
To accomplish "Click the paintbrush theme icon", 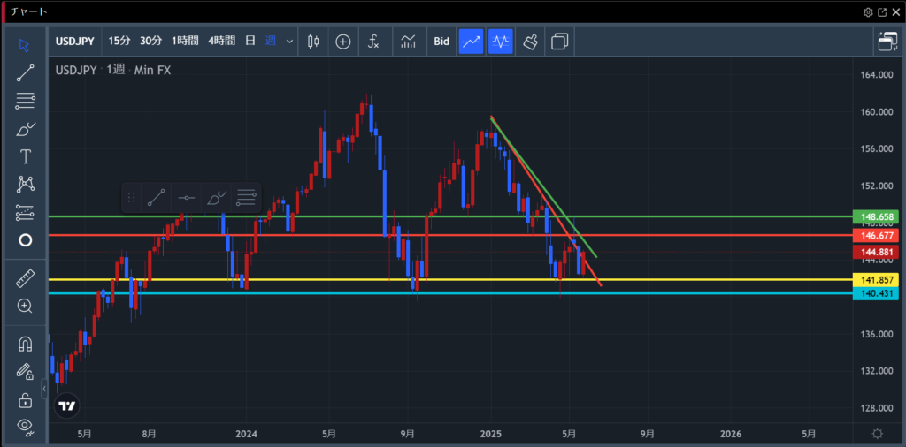I will pos(531,41).
